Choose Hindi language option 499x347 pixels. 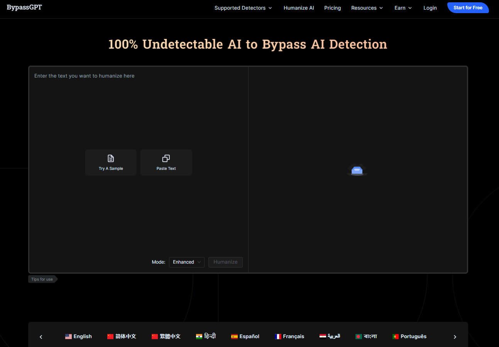[206, 336]
